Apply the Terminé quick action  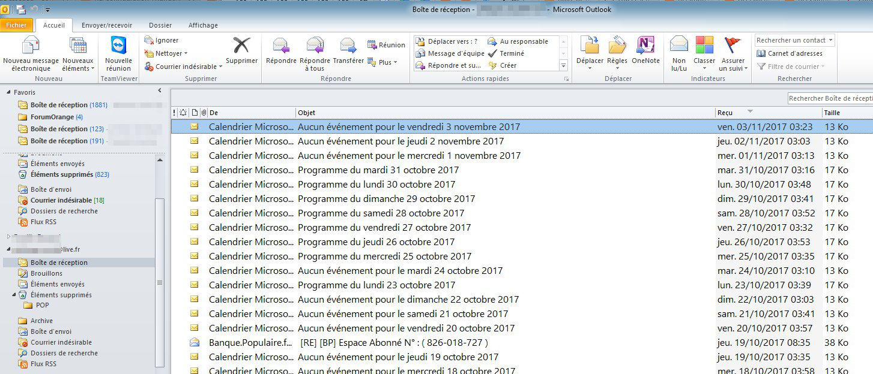tap(506, 53)
